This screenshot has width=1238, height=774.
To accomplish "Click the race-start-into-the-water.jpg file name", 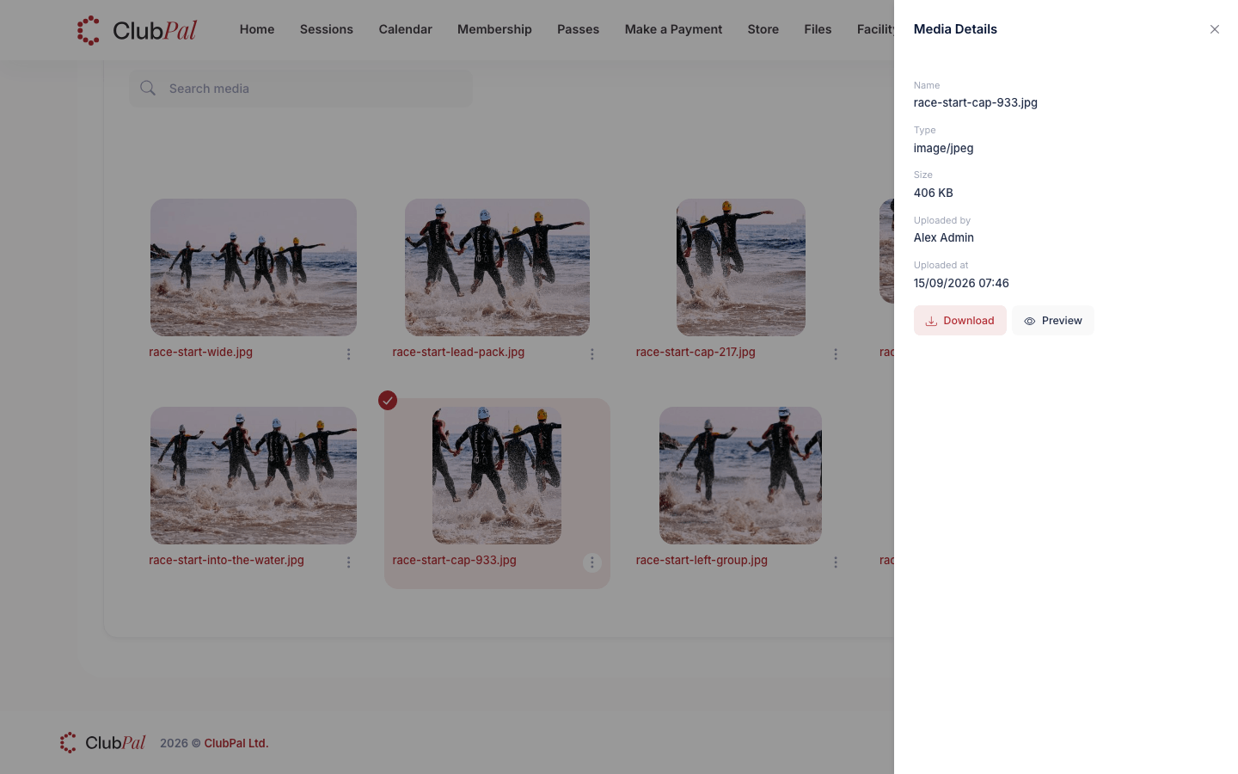I will [226, 560].
